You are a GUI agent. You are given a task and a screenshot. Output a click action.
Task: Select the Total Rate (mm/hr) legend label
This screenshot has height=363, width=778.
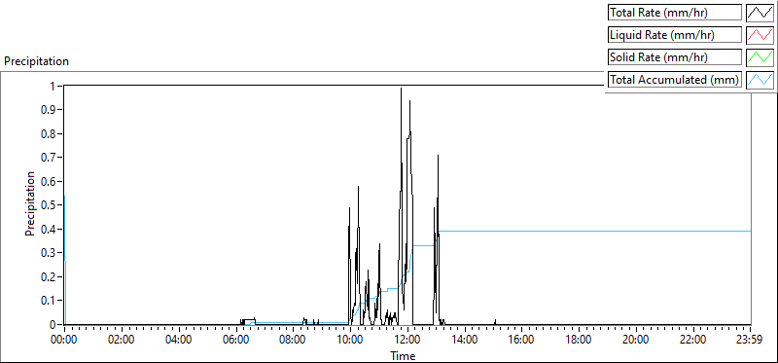pos(675,13)
